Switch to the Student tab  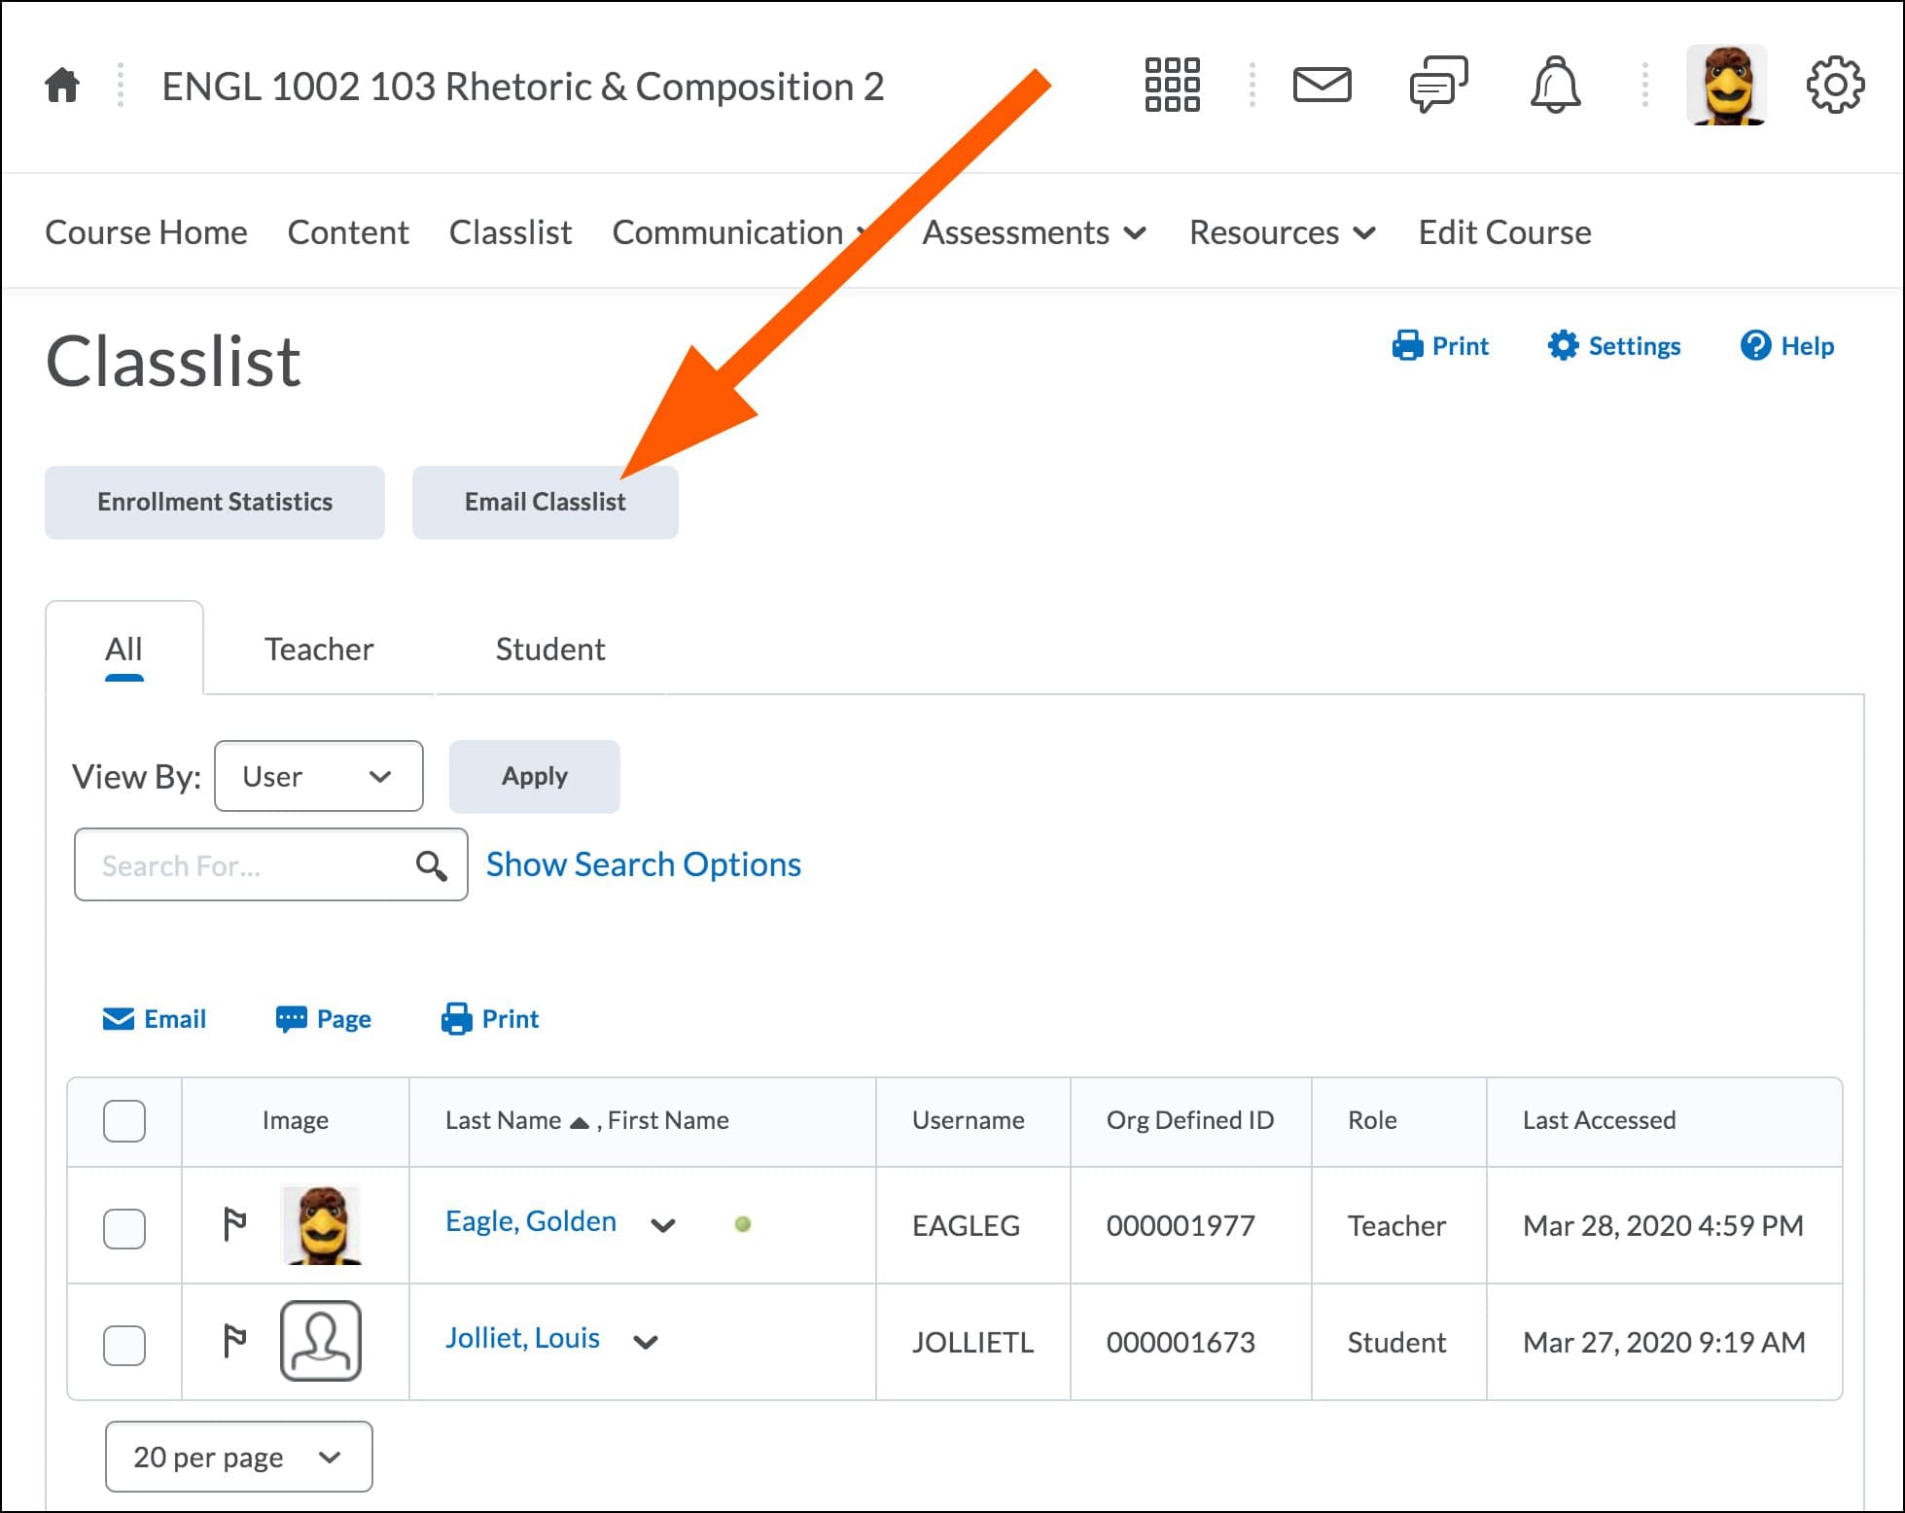coord(549,649)
